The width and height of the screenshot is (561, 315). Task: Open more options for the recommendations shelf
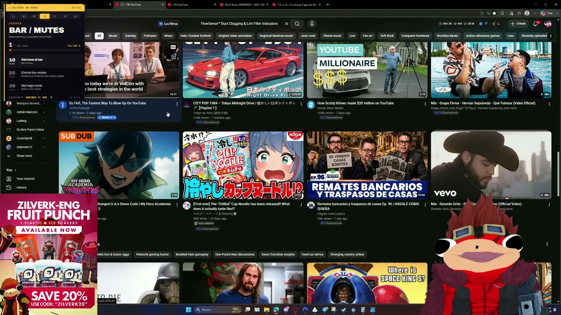tap(547, 244)
